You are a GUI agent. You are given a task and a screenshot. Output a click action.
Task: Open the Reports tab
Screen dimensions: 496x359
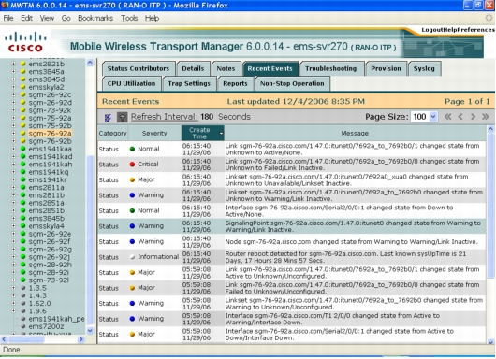(x=235, y=84)
